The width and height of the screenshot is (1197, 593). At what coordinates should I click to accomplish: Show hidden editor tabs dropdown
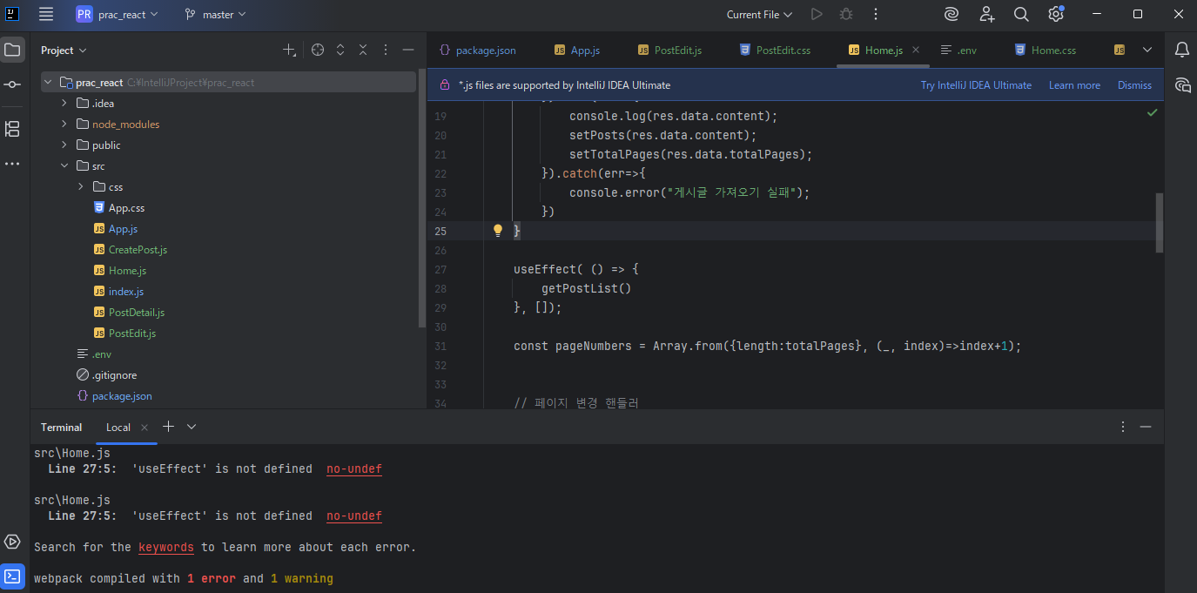click(1147, 51)
